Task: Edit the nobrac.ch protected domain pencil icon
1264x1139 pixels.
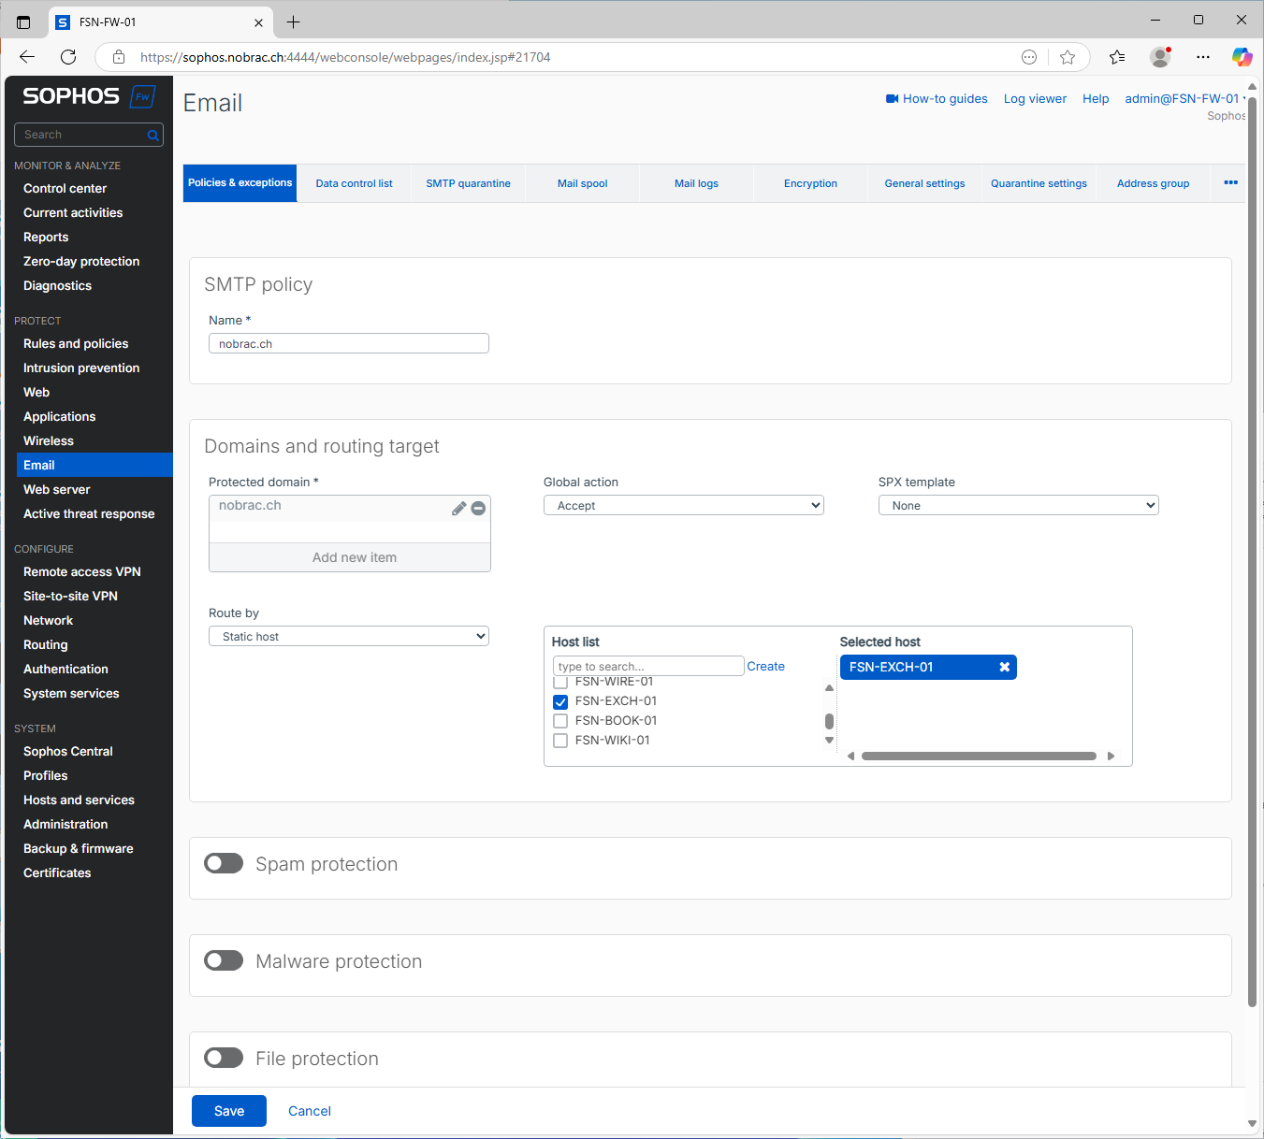Action: pos(458,508)
